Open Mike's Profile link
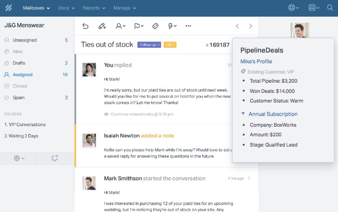Image resolution: width=338 pixels, height=212 pixels. [x=256, y=62]
